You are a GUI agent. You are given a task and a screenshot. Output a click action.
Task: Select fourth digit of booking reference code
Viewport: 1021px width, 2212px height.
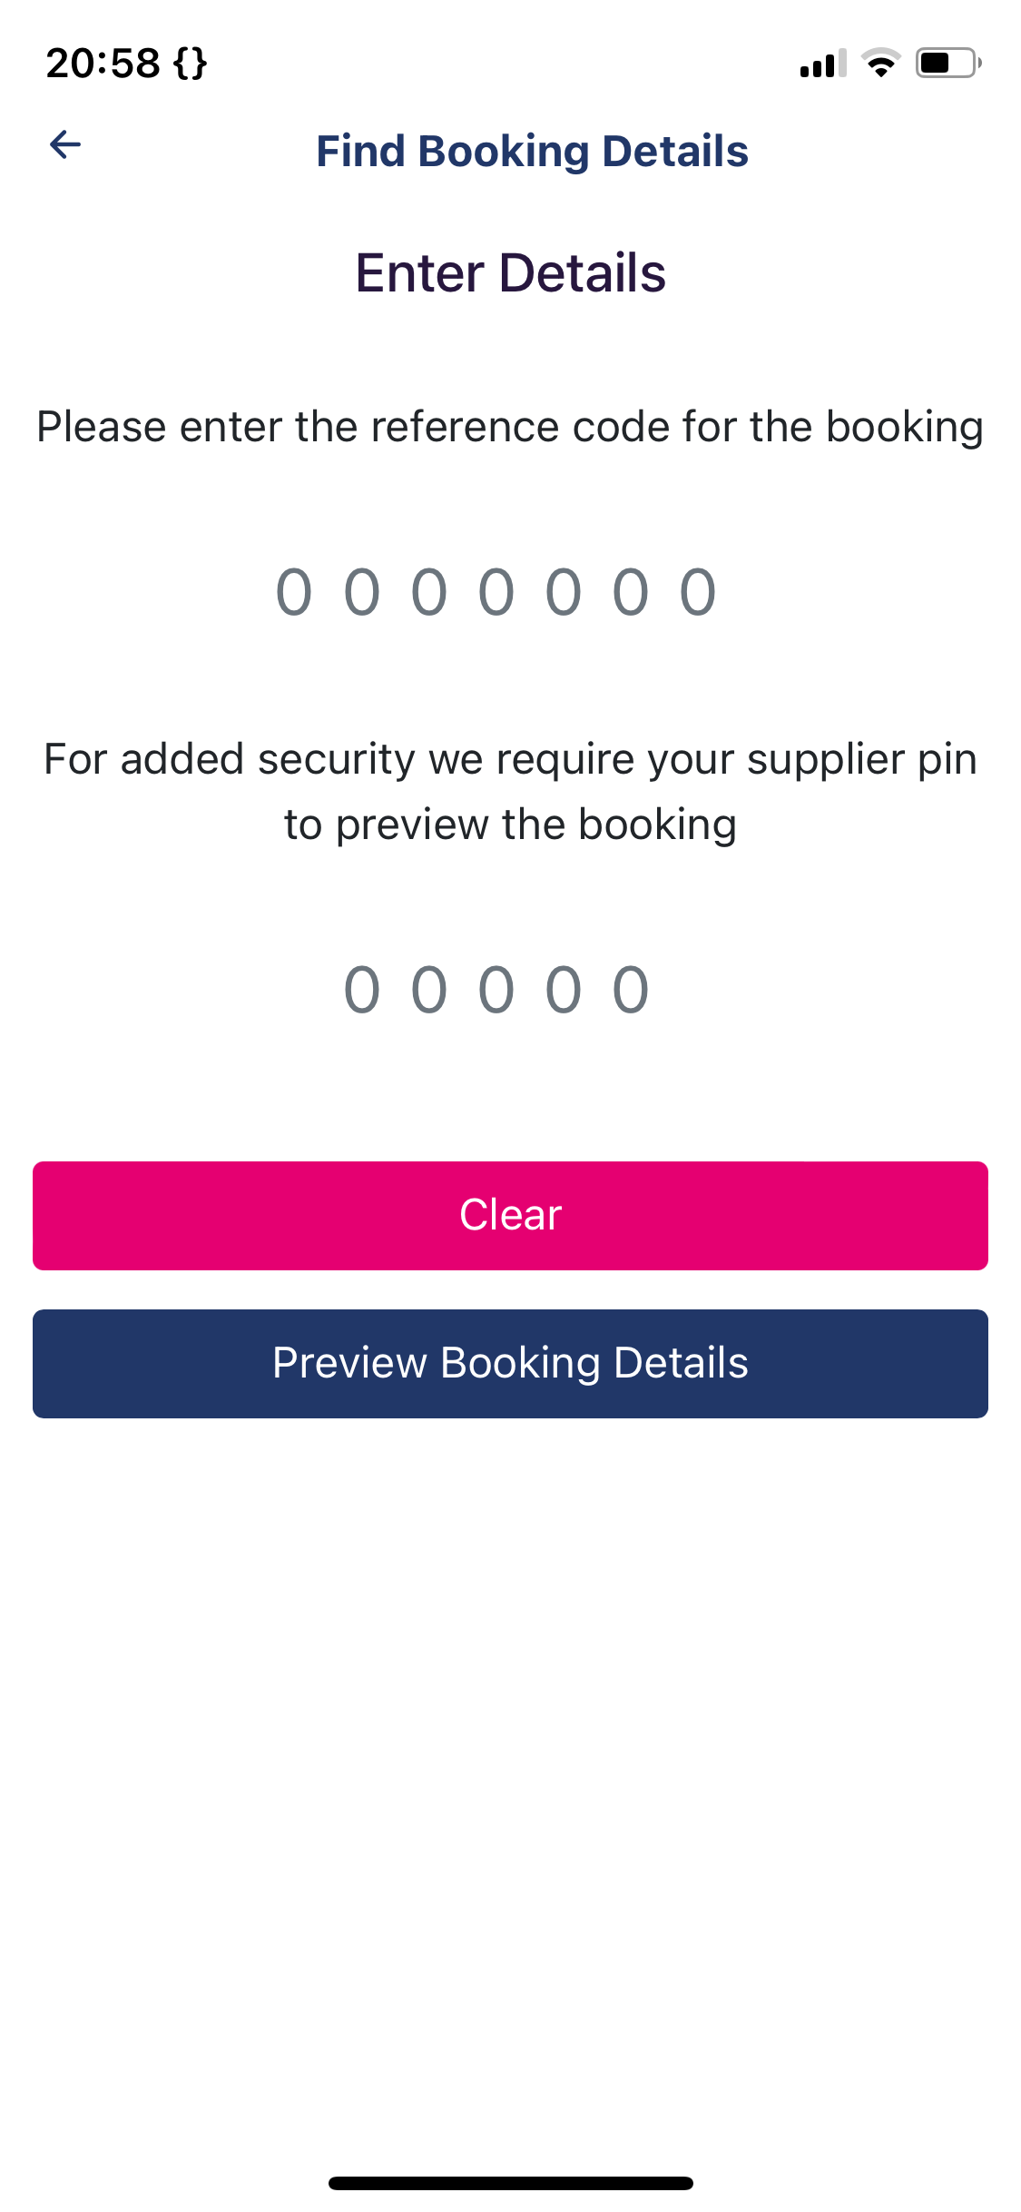496,592
